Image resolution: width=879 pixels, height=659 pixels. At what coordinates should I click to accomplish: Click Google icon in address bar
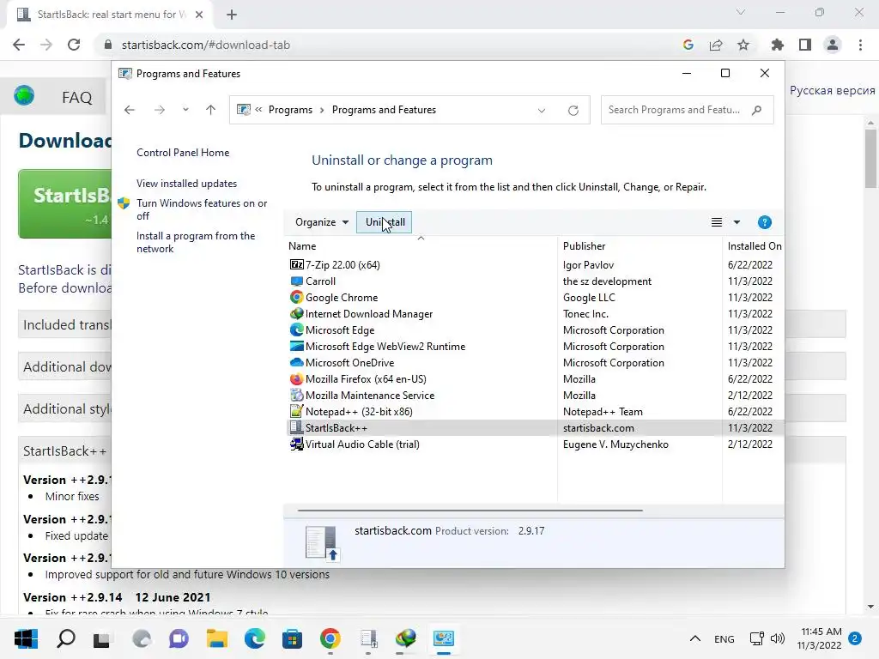pos(688,45)
